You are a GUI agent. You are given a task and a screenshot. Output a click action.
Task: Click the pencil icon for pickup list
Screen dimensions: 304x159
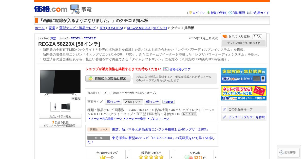click(x=224, y=117)
